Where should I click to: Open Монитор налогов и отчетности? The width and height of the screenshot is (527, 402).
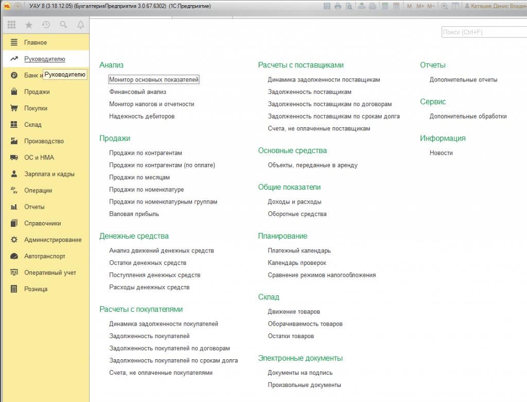pyautogui.click(x=152, y=104)
